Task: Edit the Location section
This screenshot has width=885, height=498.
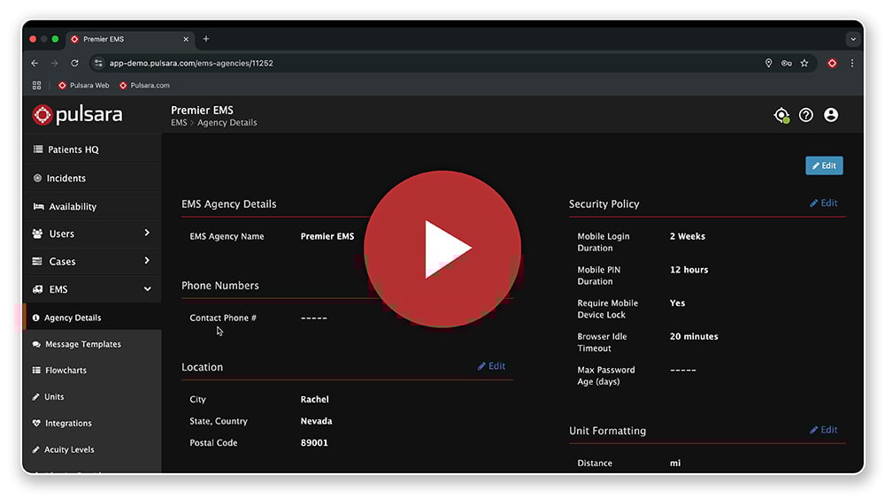Action: coord(491,366)
